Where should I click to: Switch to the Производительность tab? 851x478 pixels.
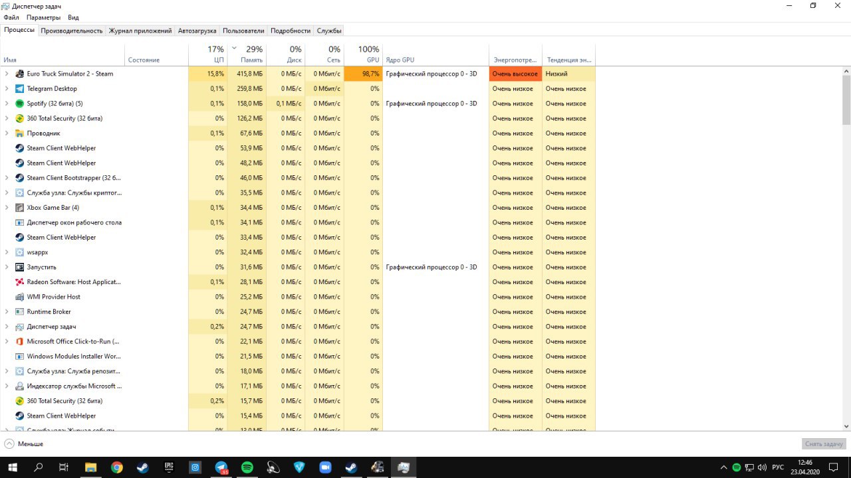click(72, 31)
